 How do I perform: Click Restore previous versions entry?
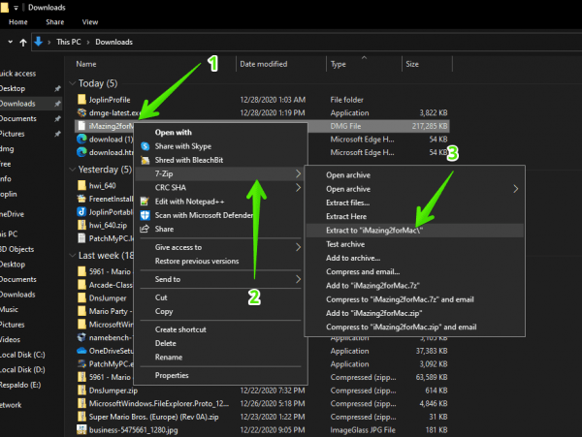(x=219, y=261)
